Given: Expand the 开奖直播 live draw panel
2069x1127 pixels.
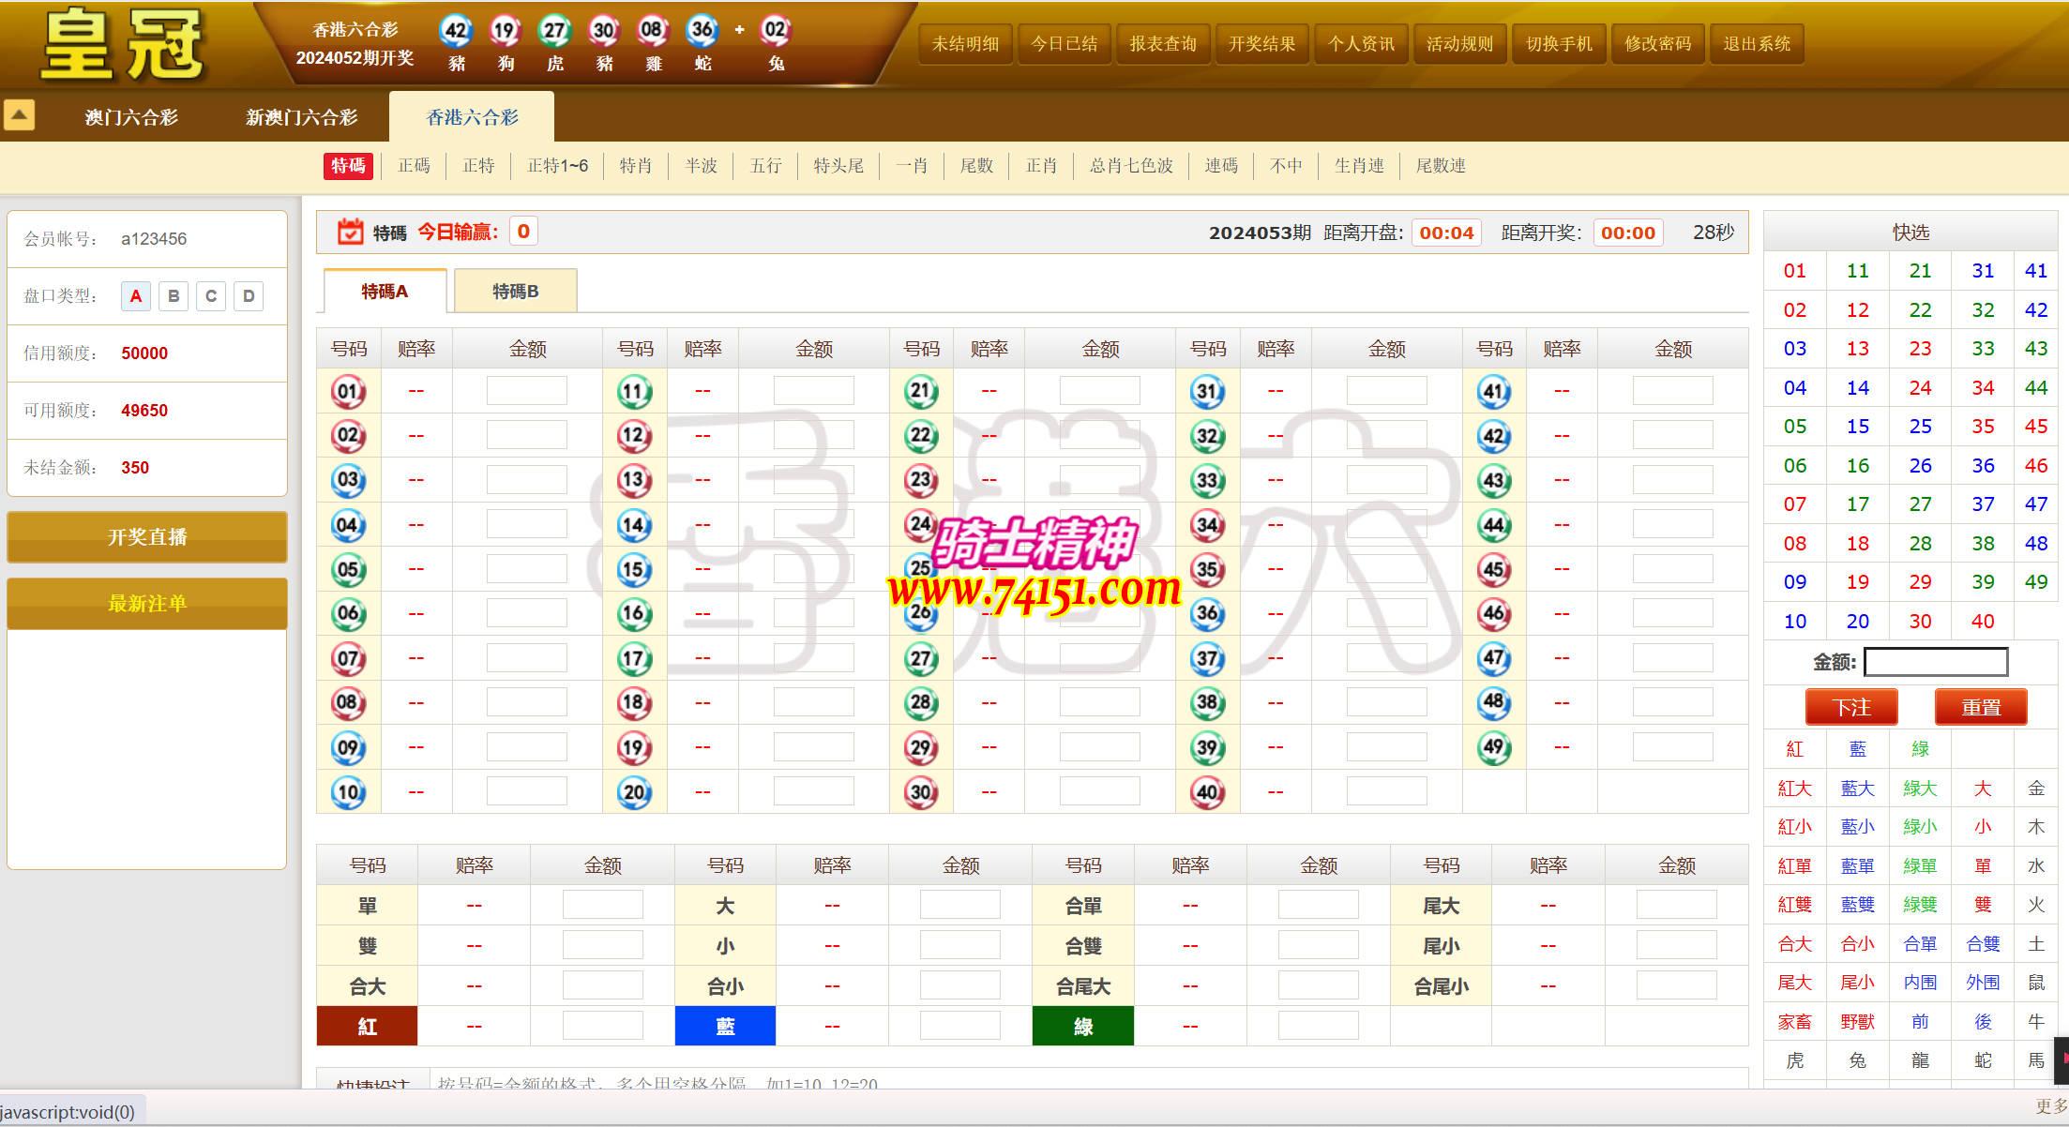Looking at the screenshot, I should tap(147, 537).
